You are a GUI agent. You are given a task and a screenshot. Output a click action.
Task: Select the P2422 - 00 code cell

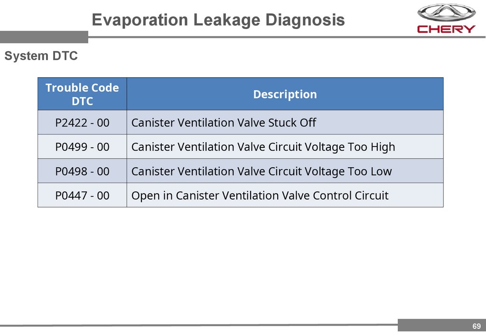(x=82, y=123)
